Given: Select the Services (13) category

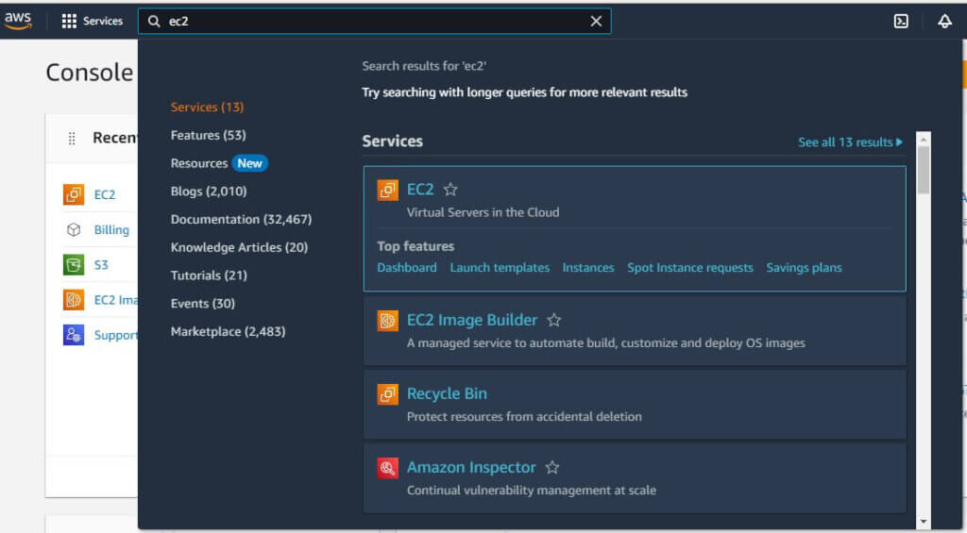Looking at the screenshot, I should [x=207, y=108].
